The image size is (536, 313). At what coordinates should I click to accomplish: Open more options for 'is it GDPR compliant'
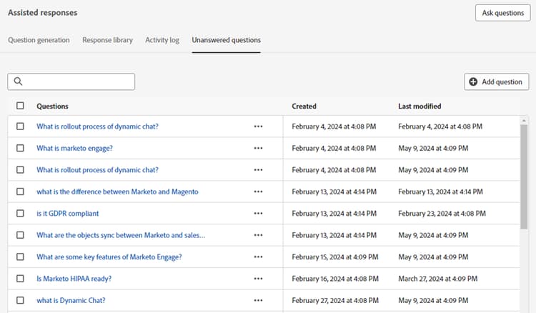pyautogui.click(x=258, y=214)
